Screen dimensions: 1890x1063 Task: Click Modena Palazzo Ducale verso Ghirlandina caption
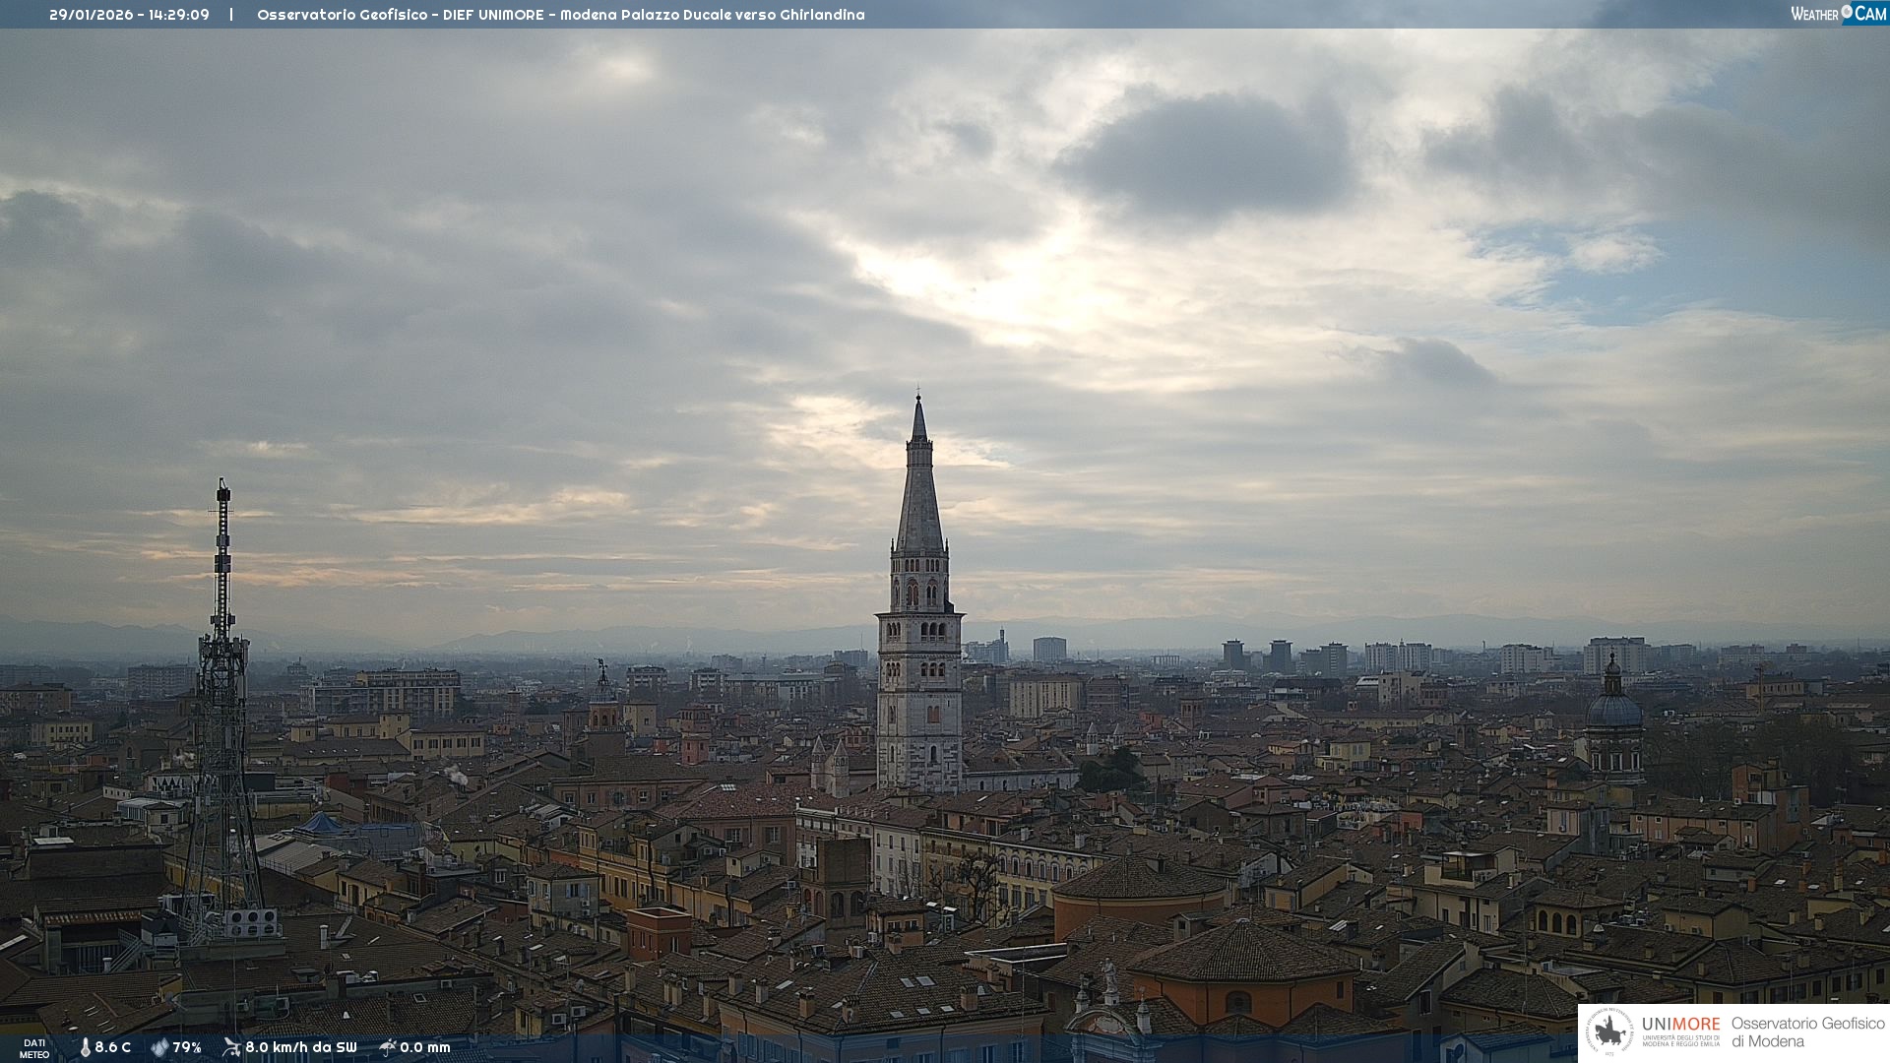point(712,15)
